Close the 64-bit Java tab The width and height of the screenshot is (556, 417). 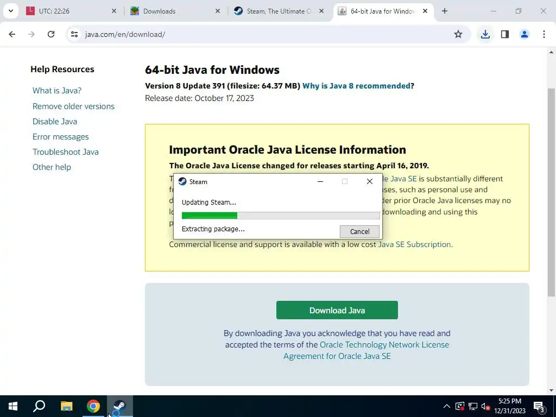(x=425, y=11)
